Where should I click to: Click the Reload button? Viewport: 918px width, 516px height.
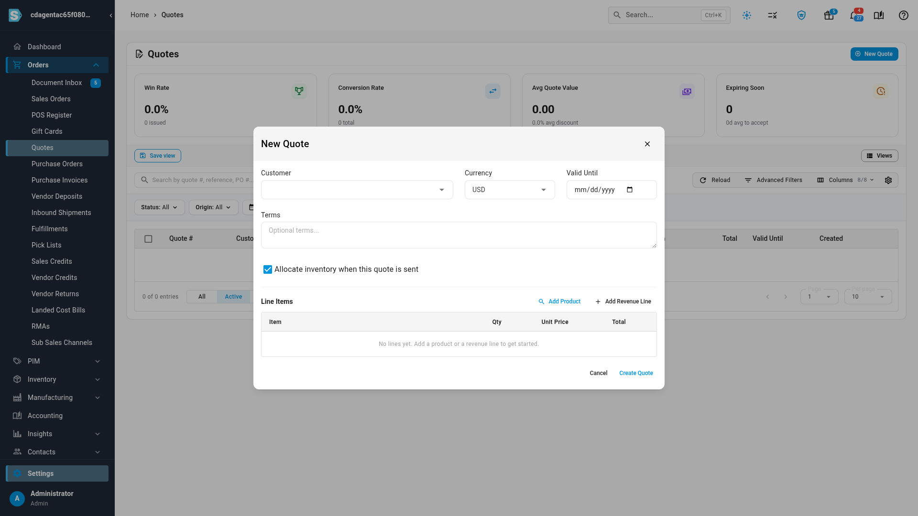715,180
